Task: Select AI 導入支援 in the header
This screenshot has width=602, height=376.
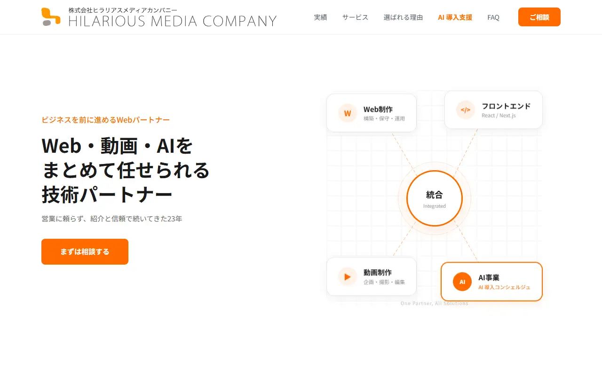Action: 455,17
